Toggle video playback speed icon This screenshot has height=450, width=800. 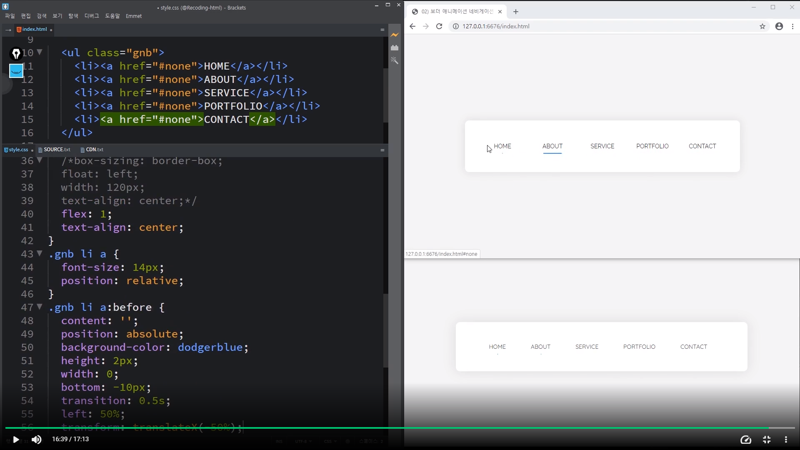pos(746,440)
